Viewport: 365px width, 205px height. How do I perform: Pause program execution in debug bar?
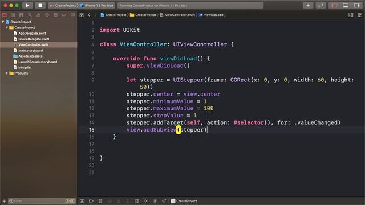pyautogui.click(x=100, y=201)
